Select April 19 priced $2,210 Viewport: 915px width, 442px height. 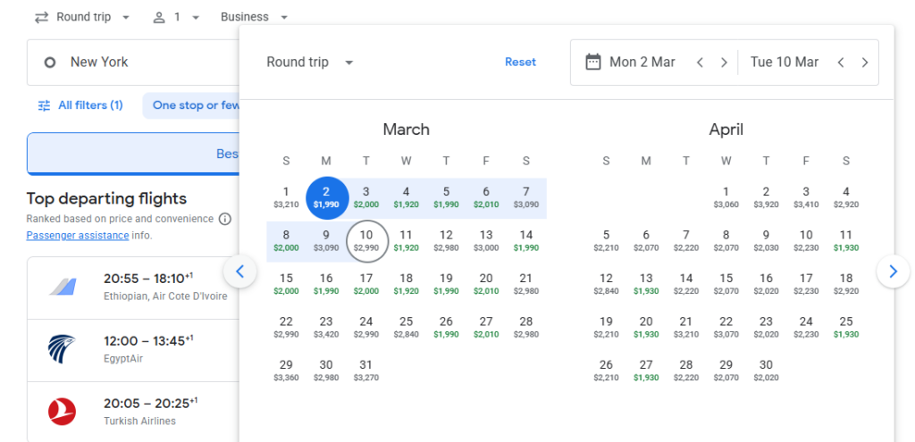point(607,327)
